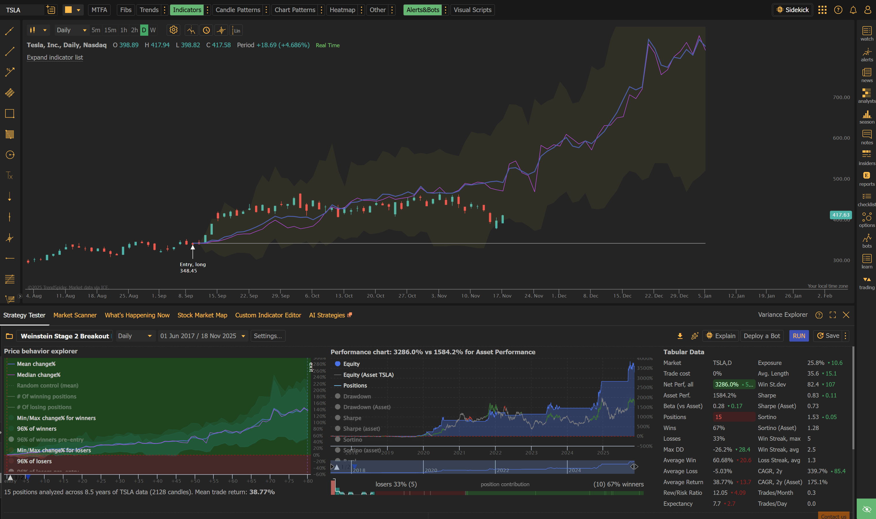The width and height of the screenshot is (876, 519).
Task: Click the yellow color swatch near TSLA
Action: [x=68, y=10]
